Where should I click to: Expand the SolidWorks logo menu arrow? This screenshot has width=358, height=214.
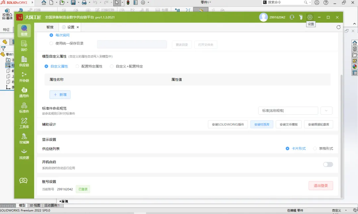click(32, 3)
